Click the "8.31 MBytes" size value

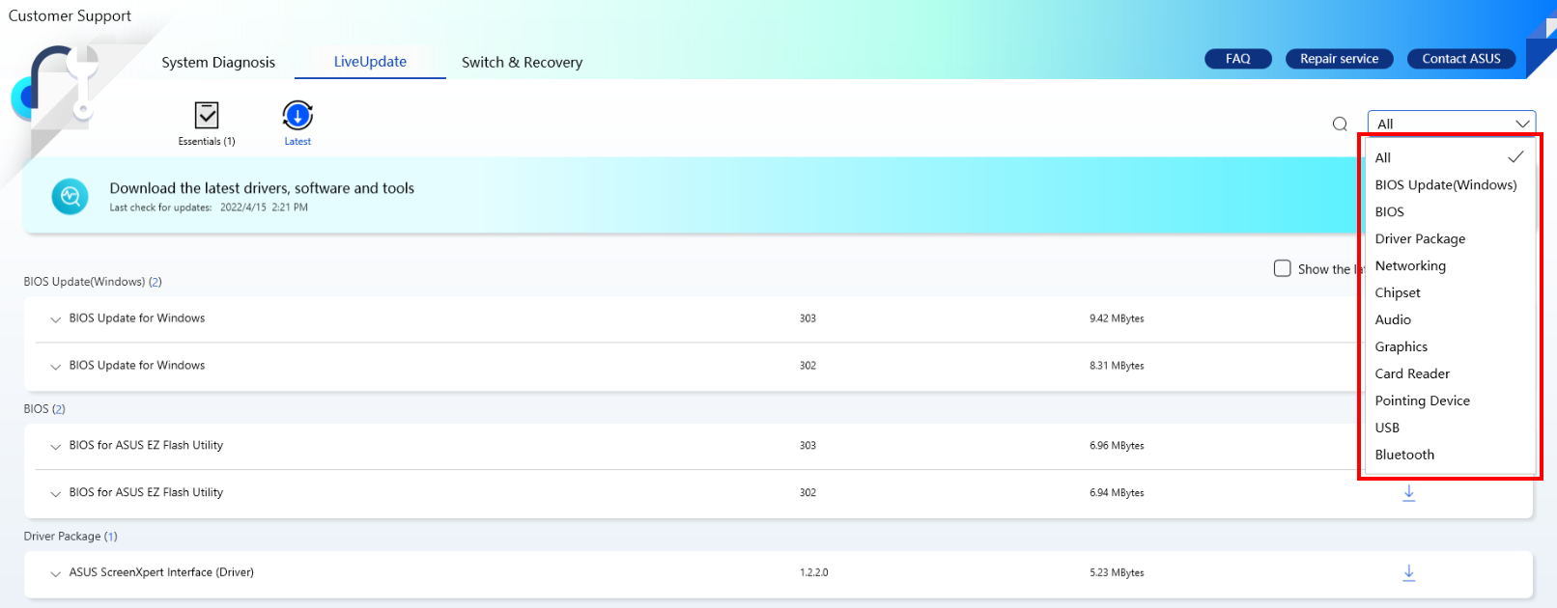1117,366
